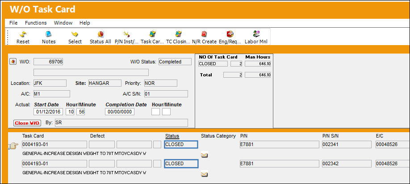
Task: Click the By field containing SR
Action: click(x=121, y=123)
